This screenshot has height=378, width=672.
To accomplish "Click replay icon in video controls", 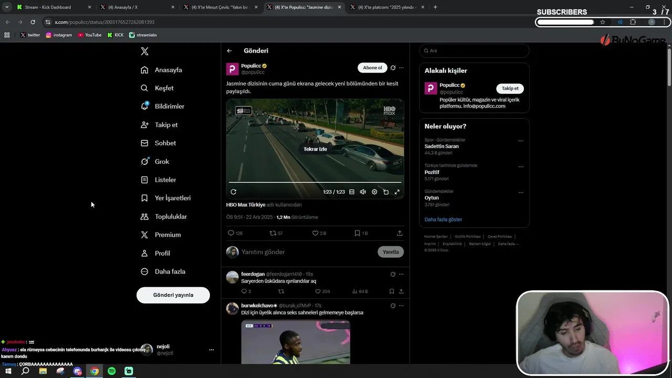I will coord(234,192).
